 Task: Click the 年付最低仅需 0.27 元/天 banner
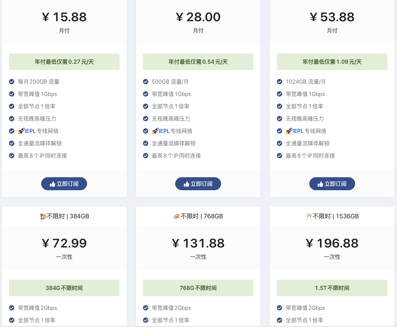64,62
